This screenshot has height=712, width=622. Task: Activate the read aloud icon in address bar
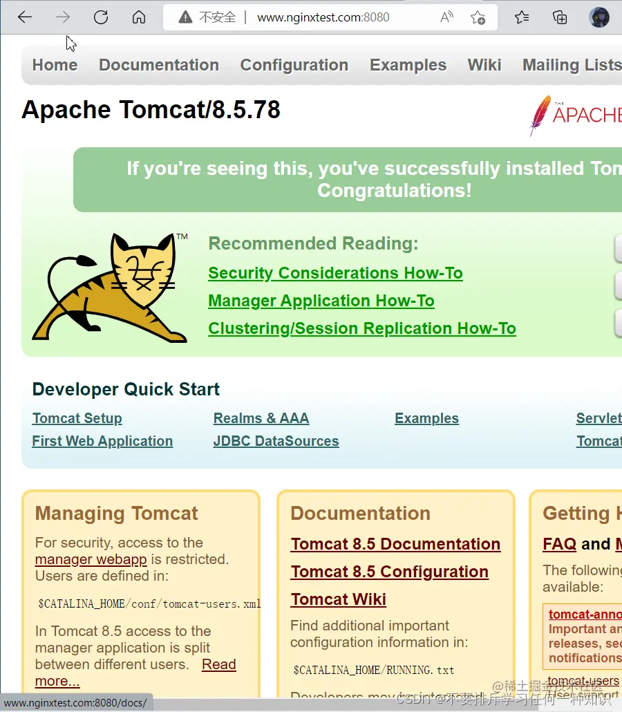[446, 17]
